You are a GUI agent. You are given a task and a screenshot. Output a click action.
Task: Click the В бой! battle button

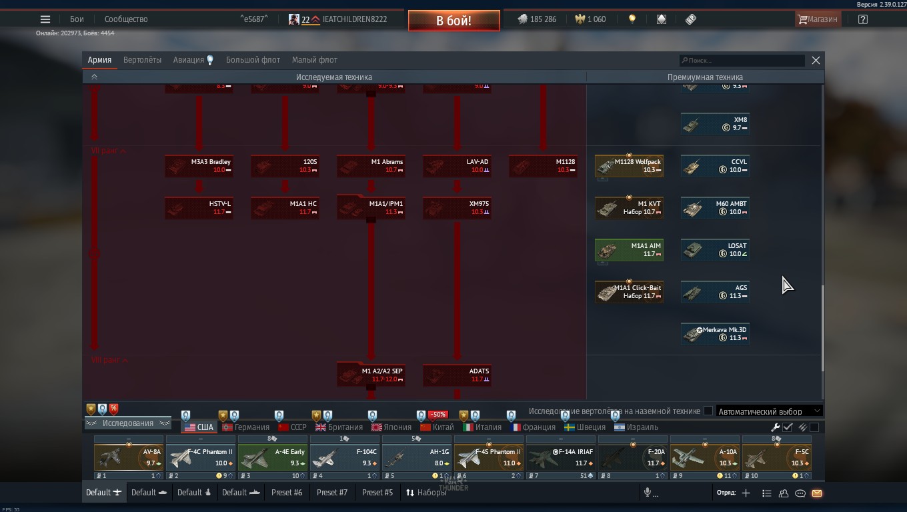click(454, 21)
